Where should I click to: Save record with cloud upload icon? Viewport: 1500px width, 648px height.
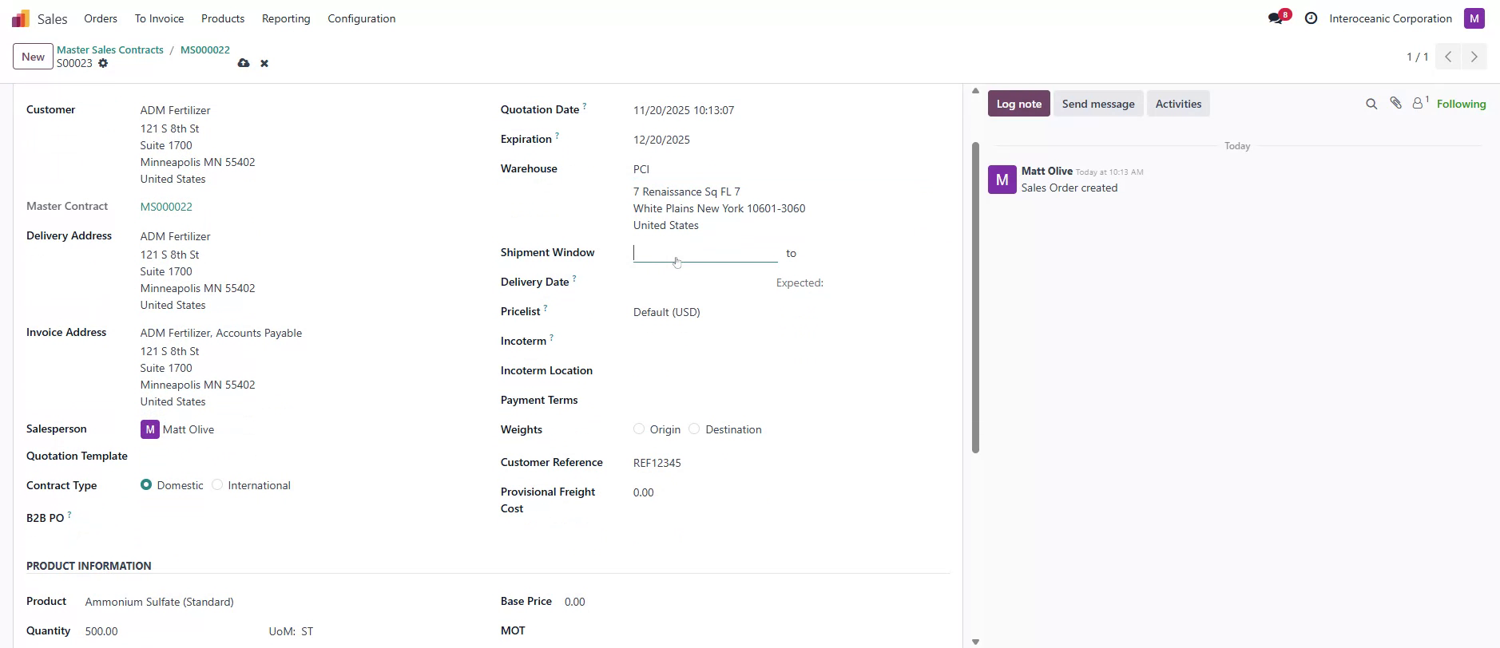click(244, 63)
